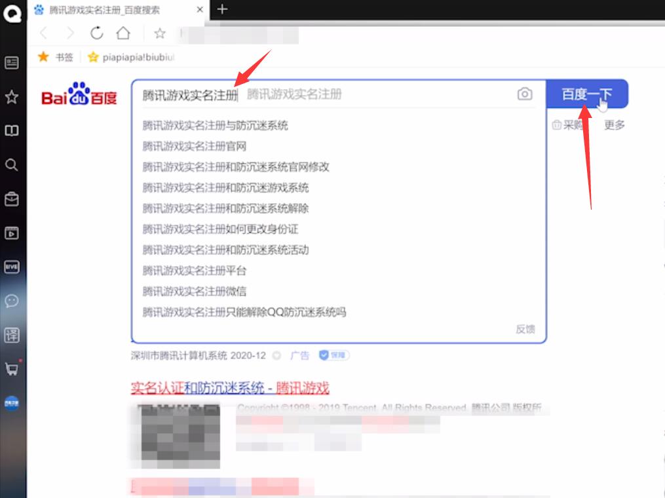This screenshot has height=498, width=665.
Task: Click the 更多 link
Action: [x=614, y=125]
